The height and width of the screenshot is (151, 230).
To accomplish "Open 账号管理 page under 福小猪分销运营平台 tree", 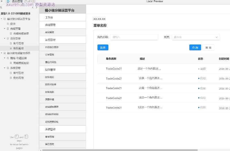I will [18, 43].
